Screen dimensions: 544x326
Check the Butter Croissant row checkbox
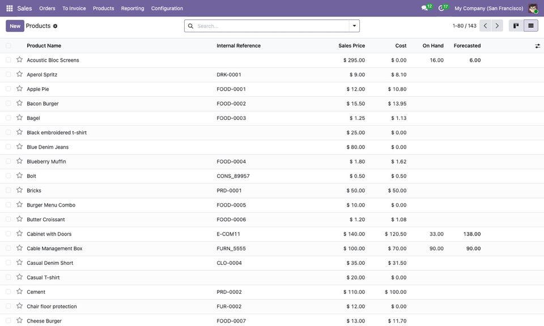pyautogui.click(x=8, y=219)
